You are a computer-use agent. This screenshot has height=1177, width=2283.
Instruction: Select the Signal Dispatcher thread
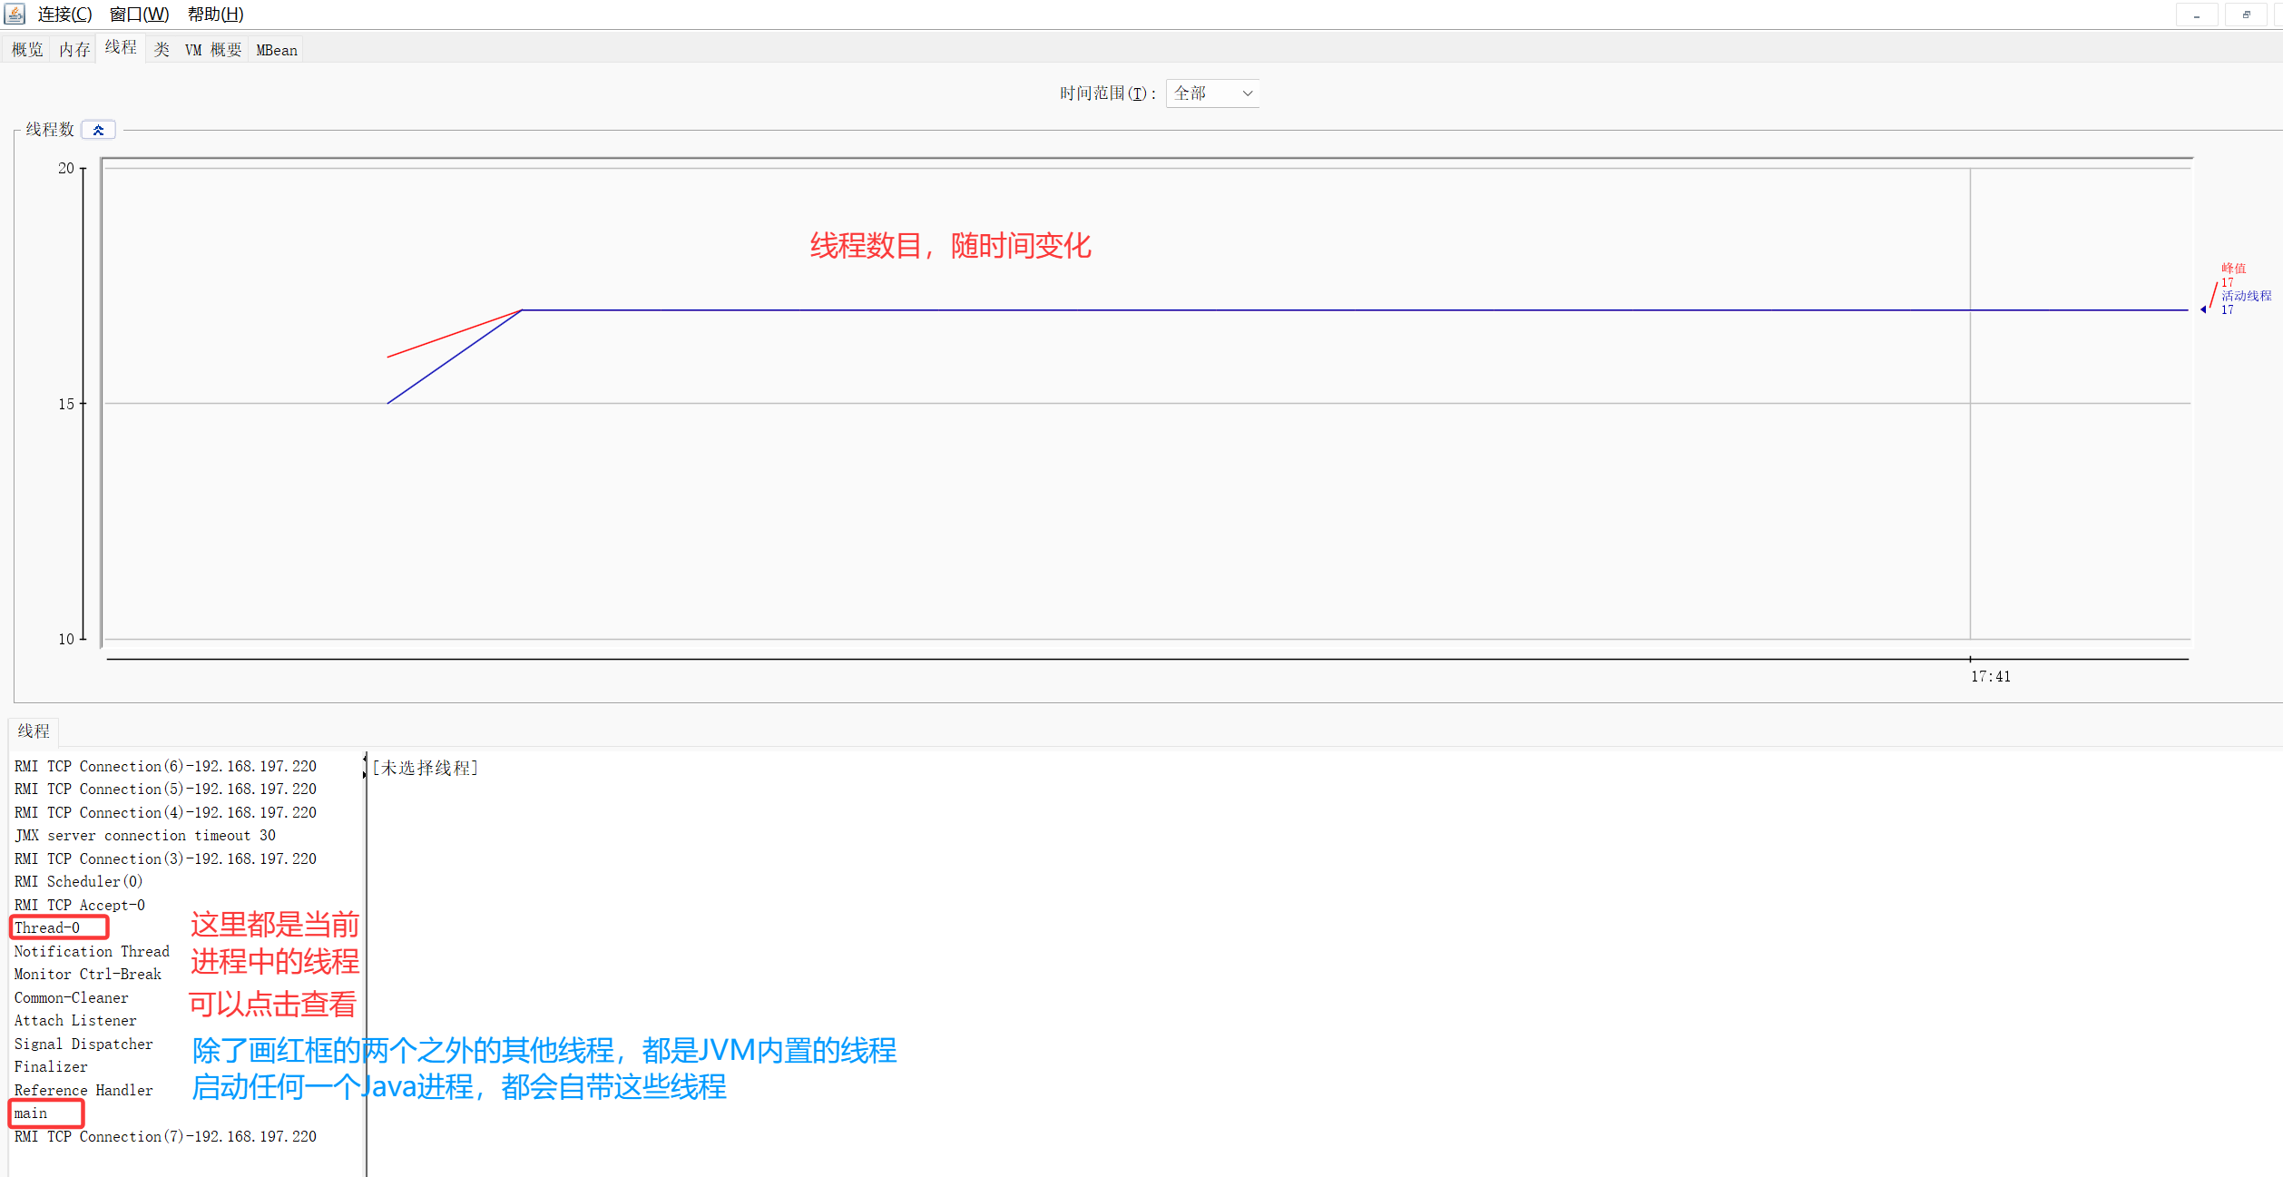[83, 1044]
